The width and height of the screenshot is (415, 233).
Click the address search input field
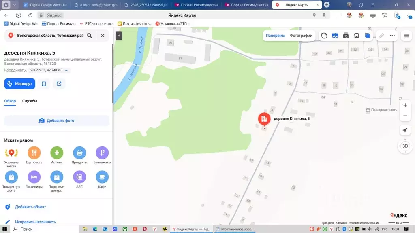click(x=50, y=36)
